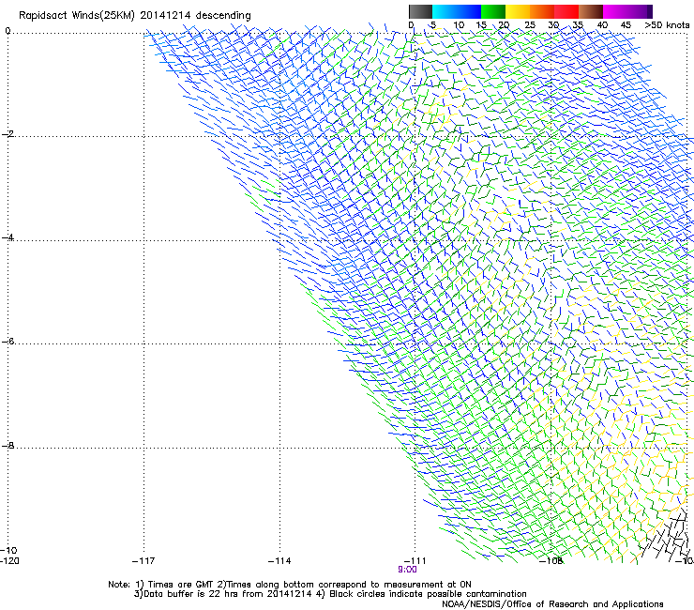Click the 'Black circles indicate possible contamination' note
This screenshot has height=610, width=694.
428,594
